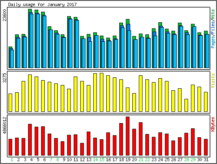Click the '4866012' axis label of the KBytes chart
217x164 pixels.
5,125
